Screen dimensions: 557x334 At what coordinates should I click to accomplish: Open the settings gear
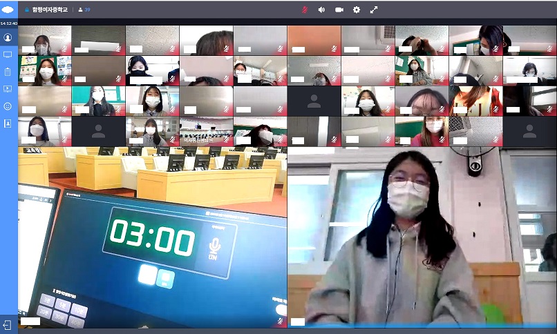(357, 10)
